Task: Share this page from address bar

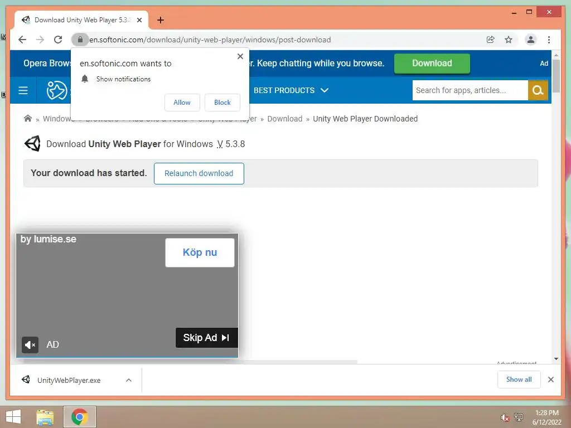Action: point(491,40)
